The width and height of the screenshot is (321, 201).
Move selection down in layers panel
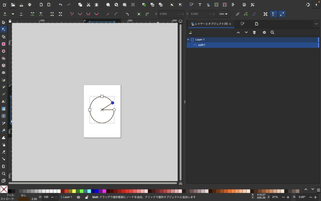click(x=246, y=32)
